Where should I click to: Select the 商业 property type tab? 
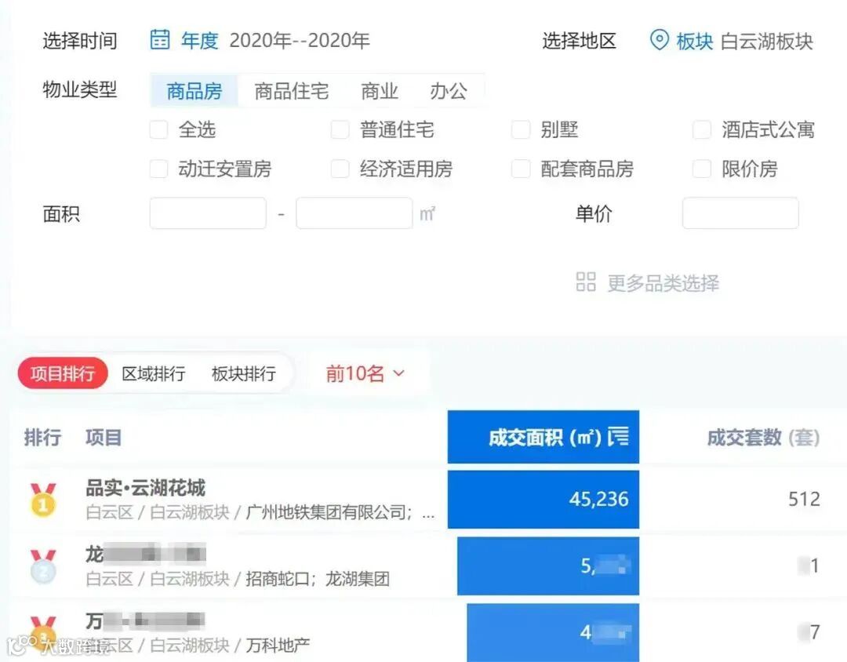[x=380, y=90]
